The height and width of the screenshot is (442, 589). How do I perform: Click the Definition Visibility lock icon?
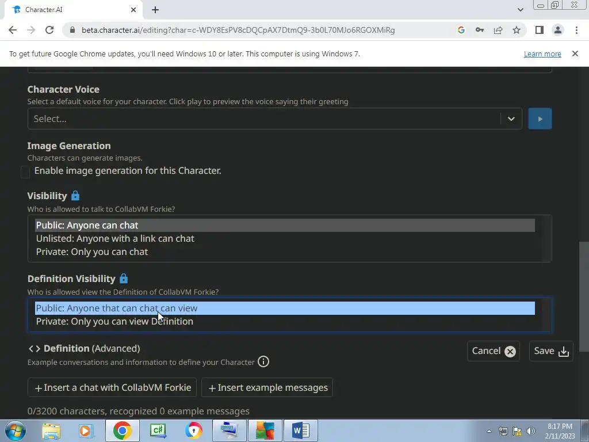[124, 279]
